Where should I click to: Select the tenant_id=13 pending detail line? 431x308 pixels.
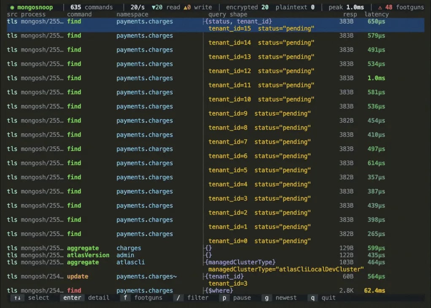coord(261,57)
